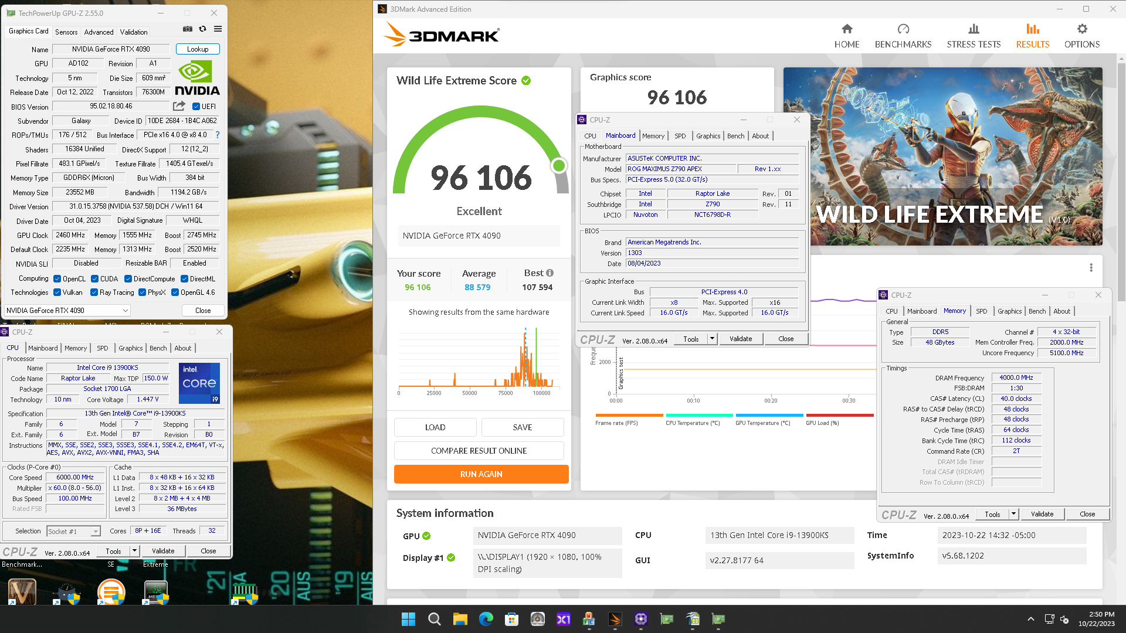Open taskbar Search

tap(434, 619)
